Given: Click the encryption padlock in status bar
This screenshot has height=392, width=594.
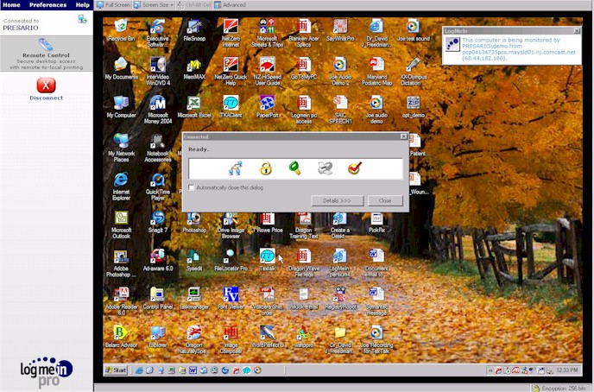Looking at the screenshot, I should click(x=536, y=389).
